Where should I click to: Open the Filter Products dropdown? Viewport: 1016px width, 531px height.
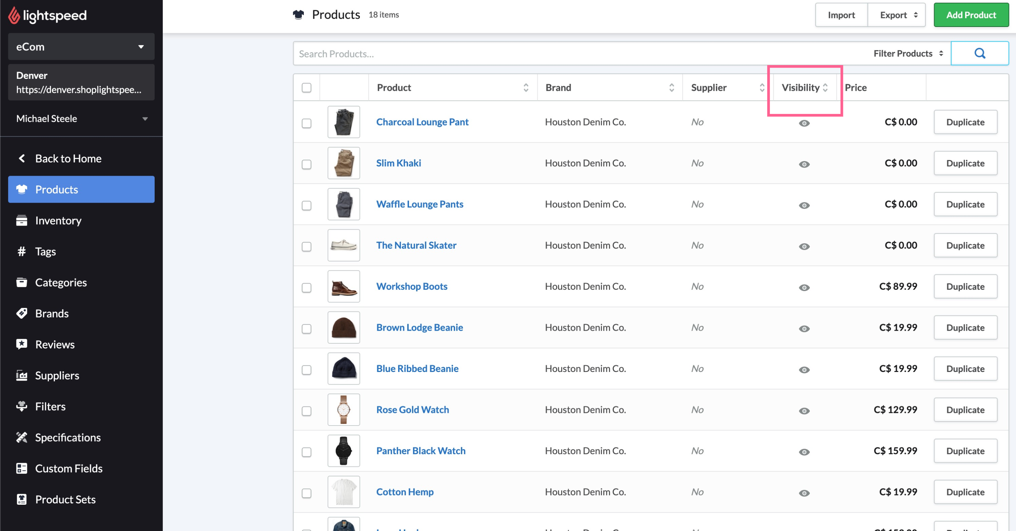(908, 53)
